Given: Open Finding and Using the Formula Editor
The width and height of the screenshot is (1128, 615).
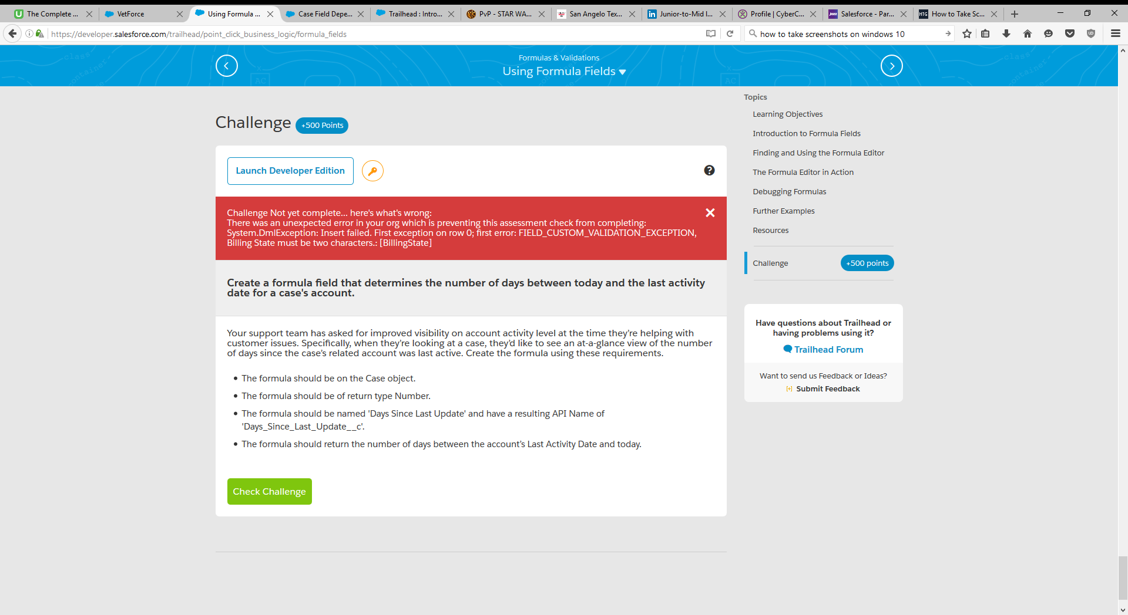Looking at the screenshot, I should coord(818,153).
